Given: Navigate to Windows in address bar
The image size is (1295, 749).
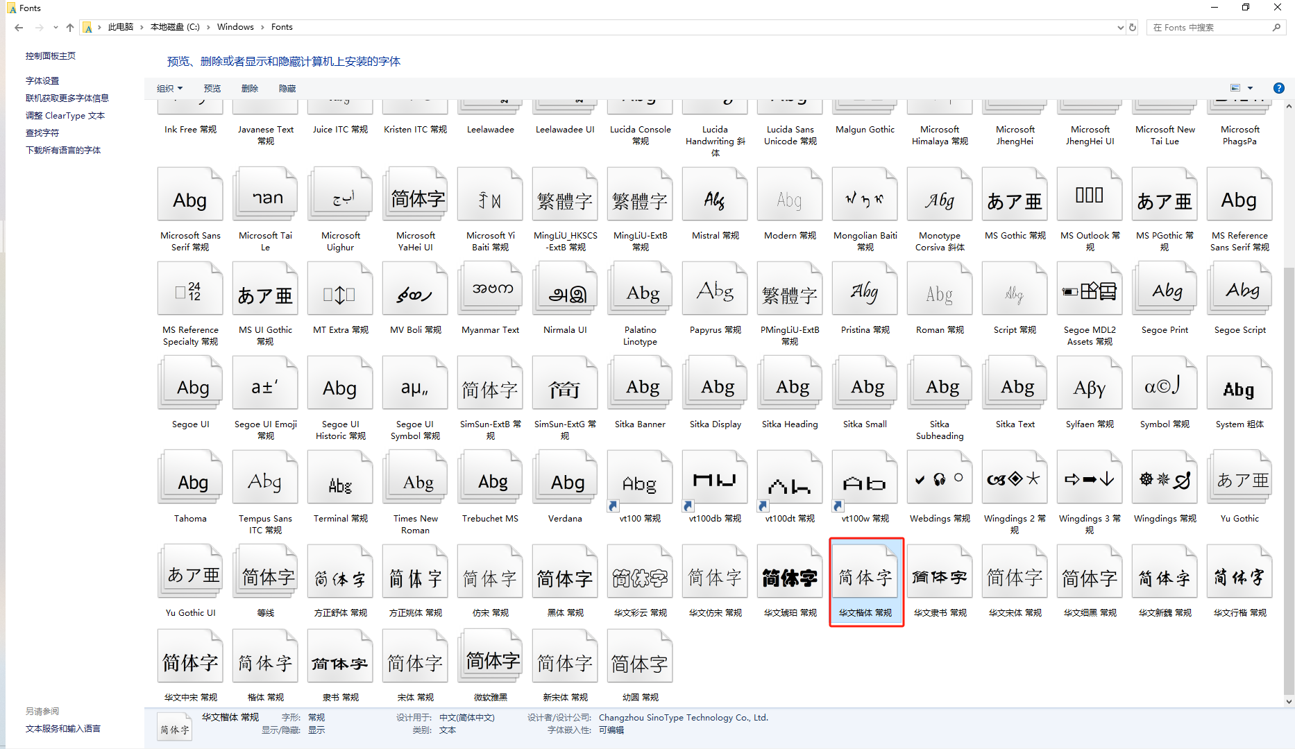Looking at the screenshot, I should (x=235, y=27).
